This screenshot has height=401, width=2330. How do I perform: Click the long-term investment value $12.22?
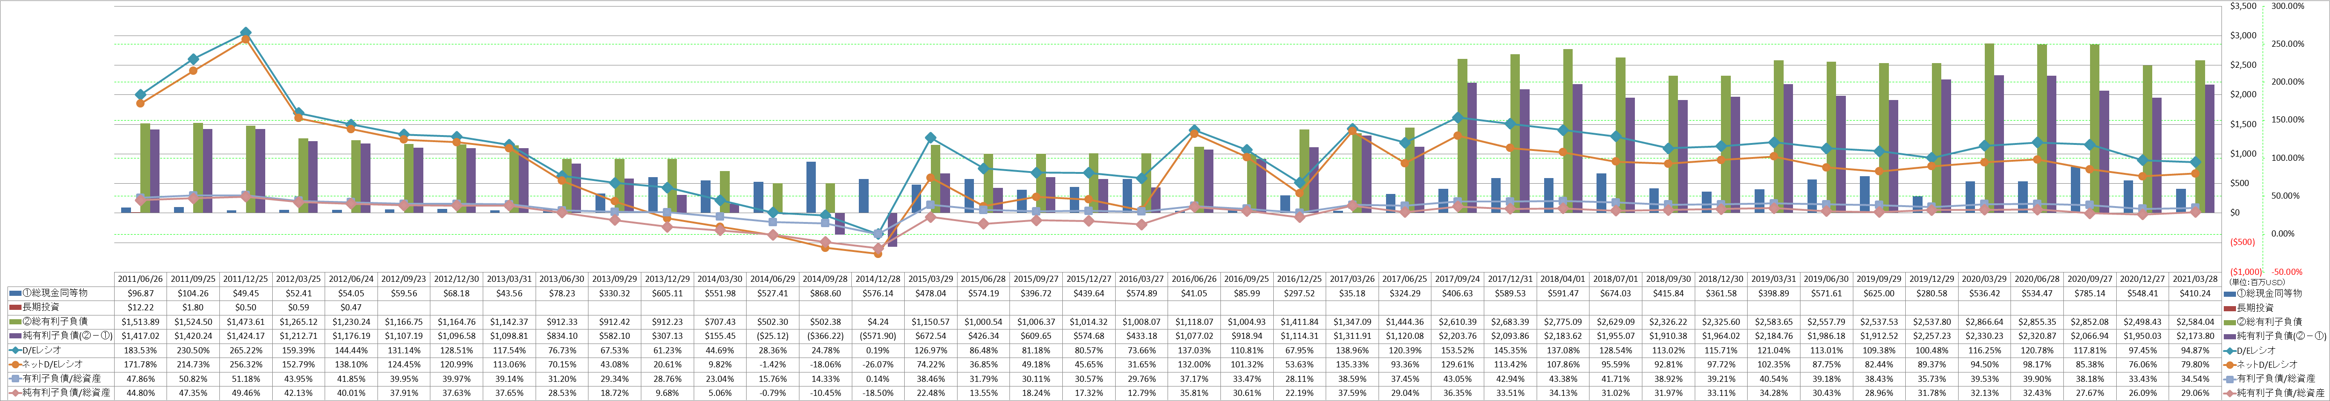[x=140, y=308]
